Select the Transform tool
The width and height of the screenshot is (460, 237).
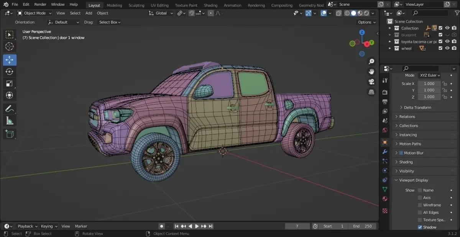pos(10,95)
